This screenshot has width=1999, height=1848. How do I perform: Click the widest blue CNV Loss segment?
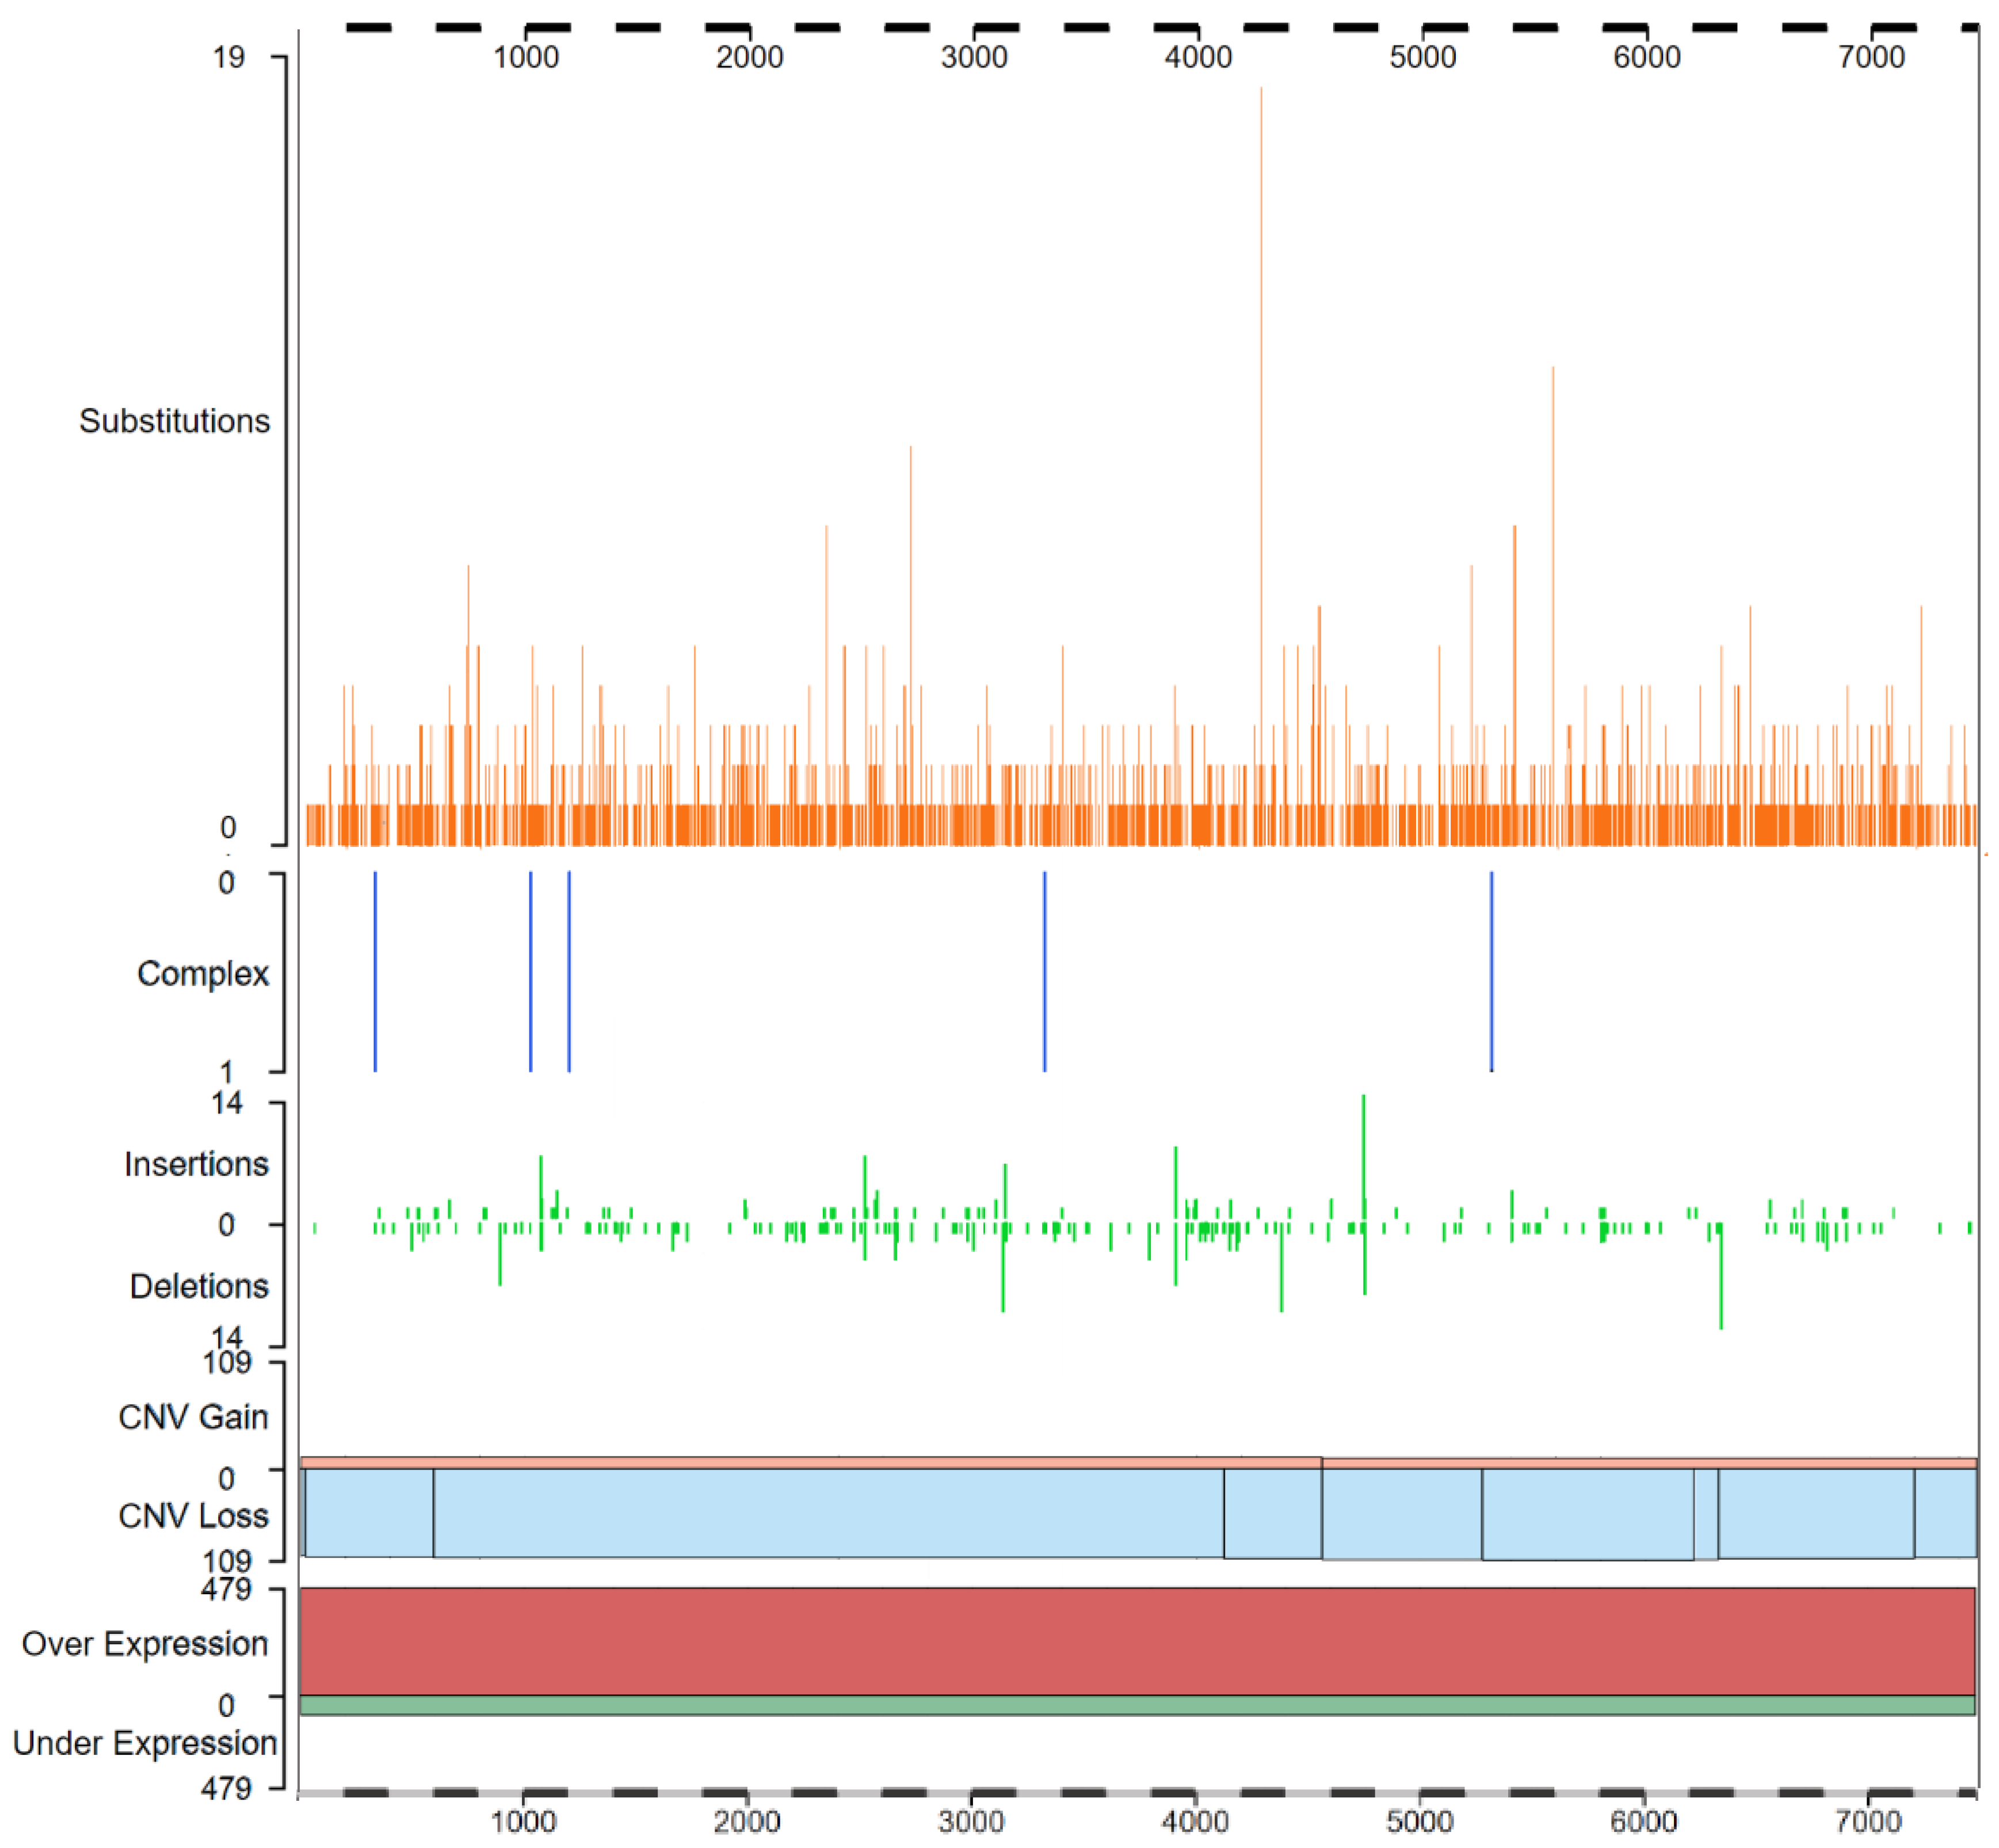(828, 1512)
